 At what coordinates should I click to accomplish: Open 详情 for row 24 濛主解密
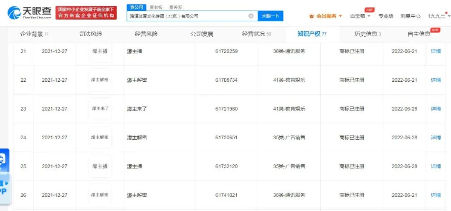436,138
